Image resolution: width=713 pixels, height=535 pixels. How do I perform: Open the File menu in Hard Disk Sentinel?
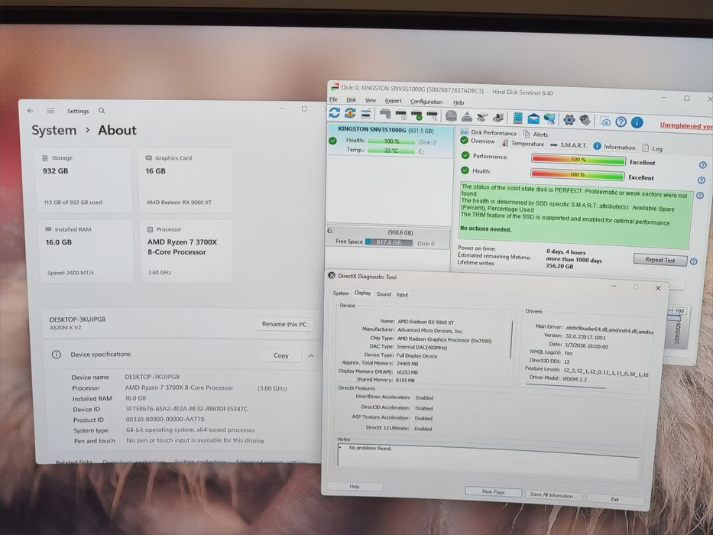tap(333, 99)
